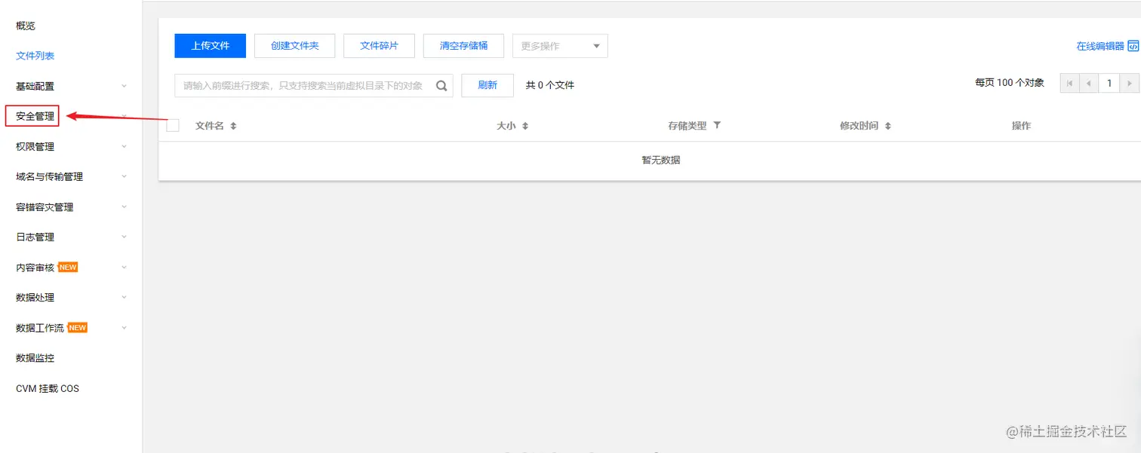The height and width of the screenshot is (453, 1141).
Task: Open the online editor code icon
Action: coord(1133,46)
